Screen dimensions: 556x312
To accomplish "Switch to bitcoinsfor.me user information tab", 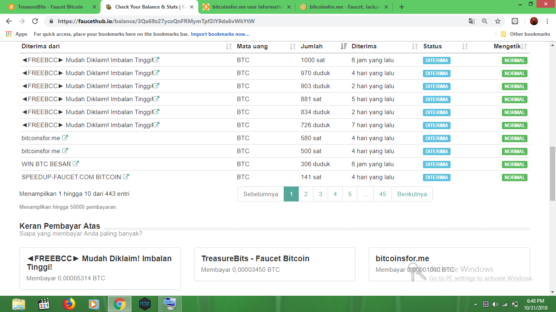I will pyautogui.click(x=247, y=7).
